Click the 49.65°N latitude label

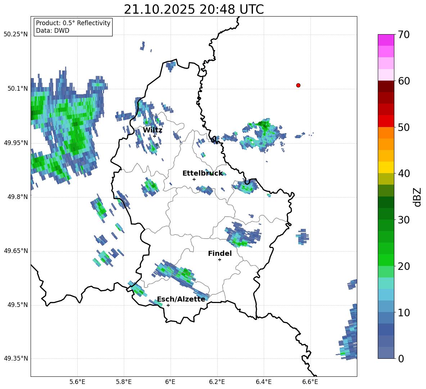(16, 250)
